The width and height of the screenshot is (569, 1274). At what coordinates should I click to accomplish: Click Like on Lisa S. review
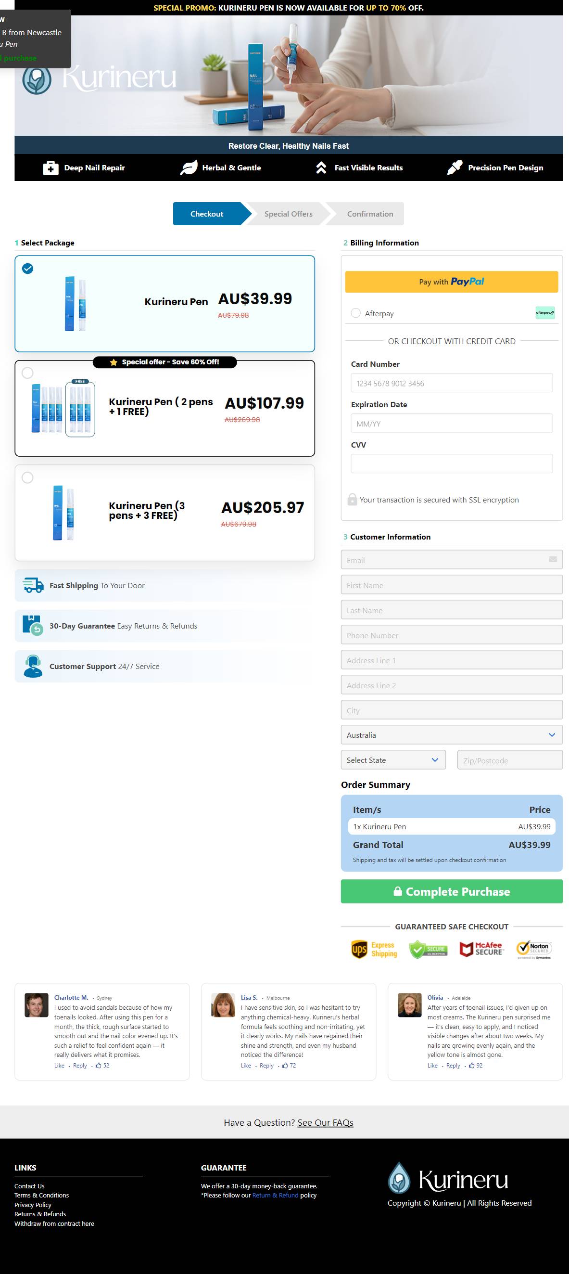point(246,1065)
